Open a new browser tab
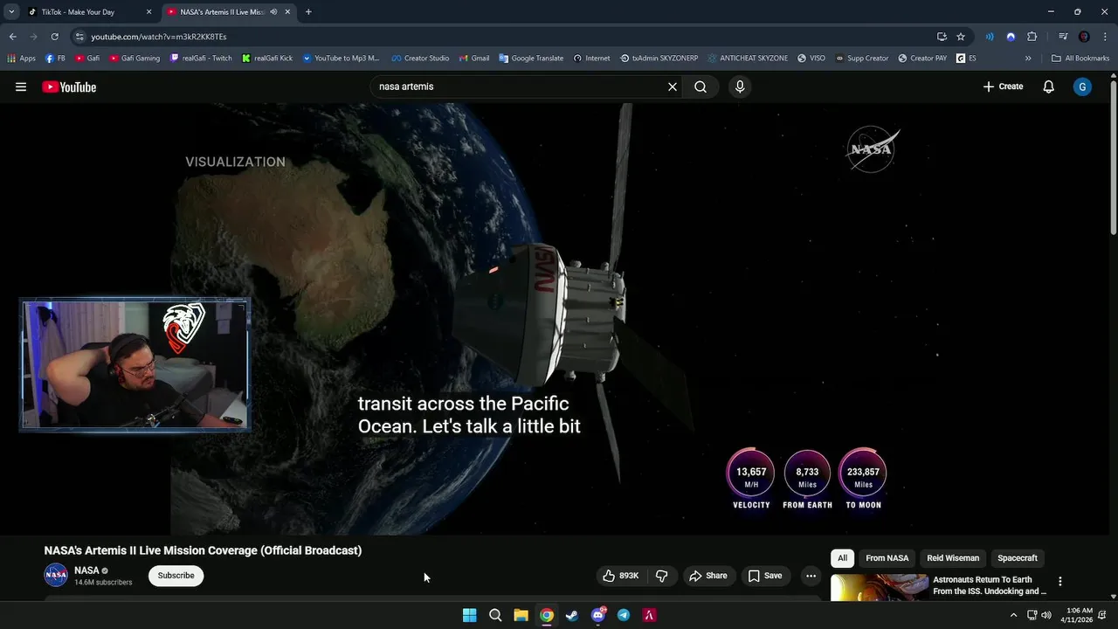 [x=308, y=12]
